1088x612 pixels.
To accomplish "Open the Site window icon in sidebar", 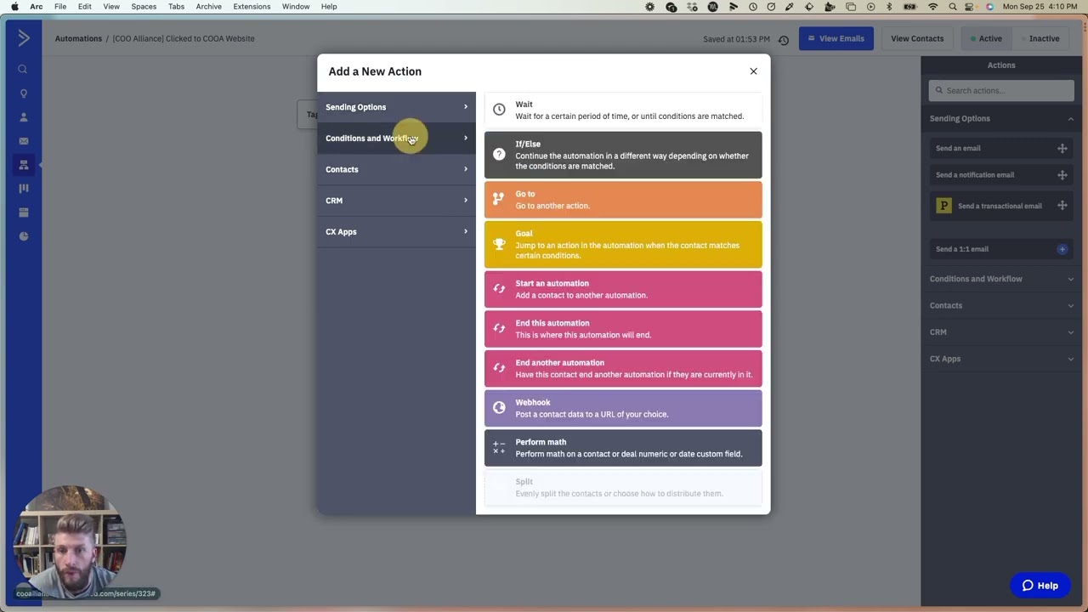I will [x=23, y=212].
